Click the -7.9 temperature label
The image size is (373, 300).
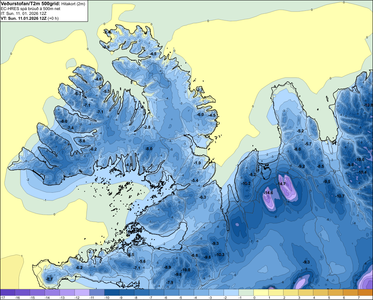170,282
